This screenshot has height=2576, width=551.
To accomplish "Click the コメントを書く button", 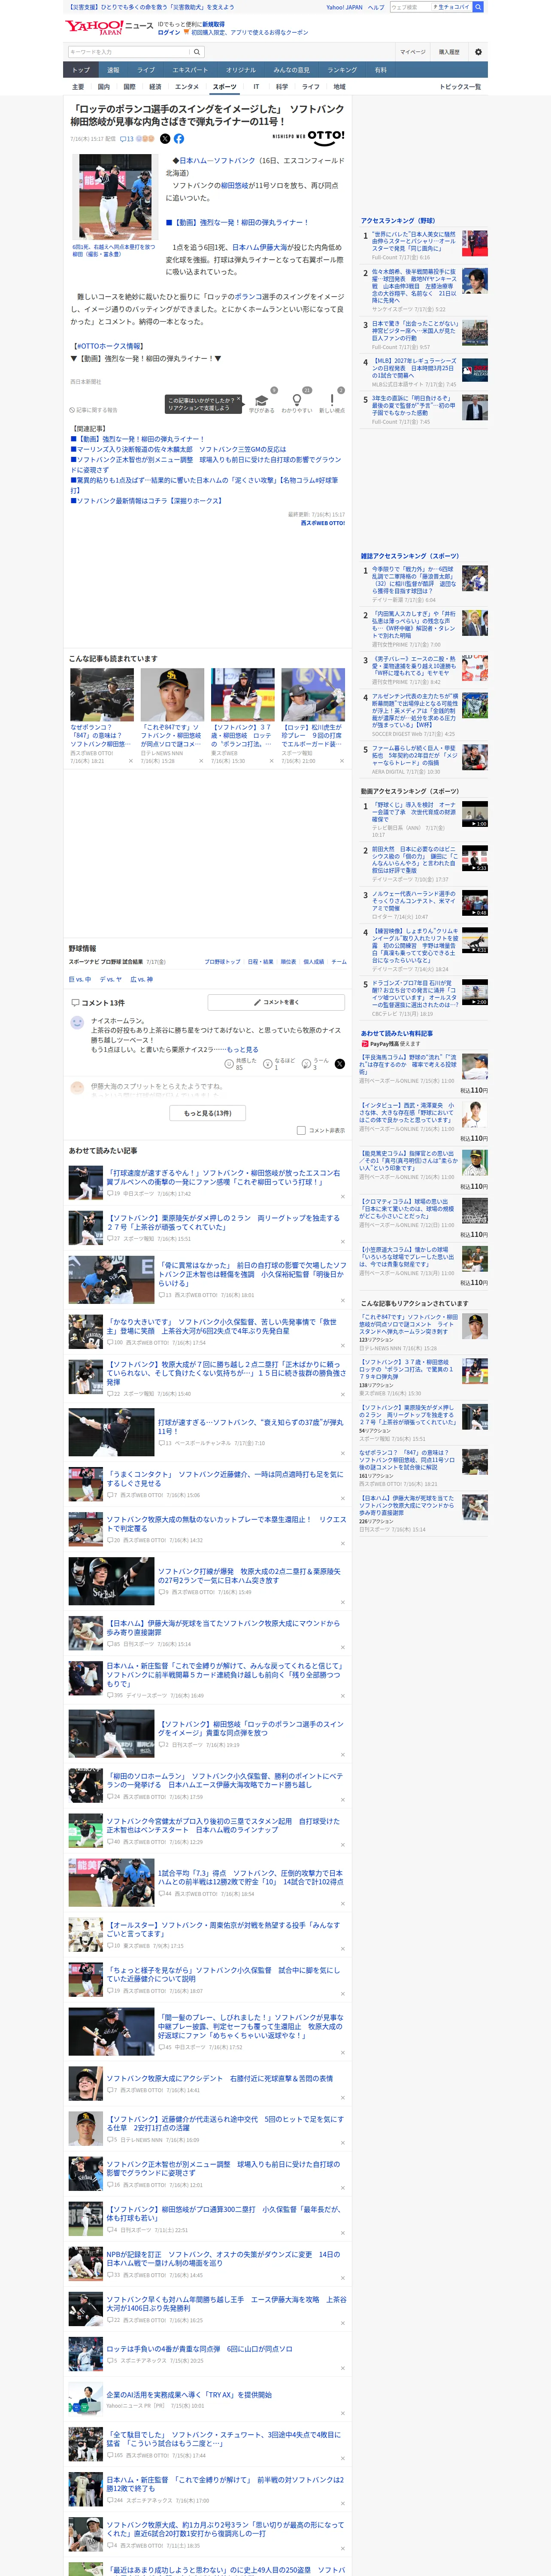I will 277,1002.
